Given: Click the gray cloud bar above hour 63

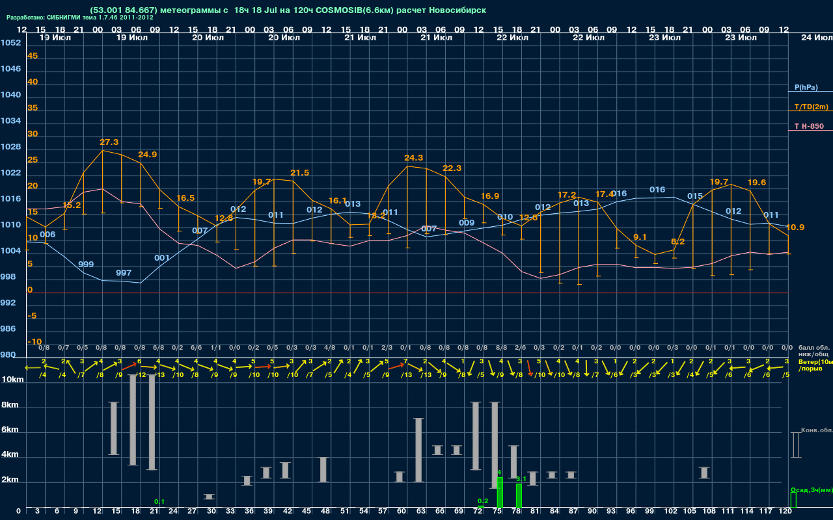Looking at the screenshot, I should [x=418, y=450].
